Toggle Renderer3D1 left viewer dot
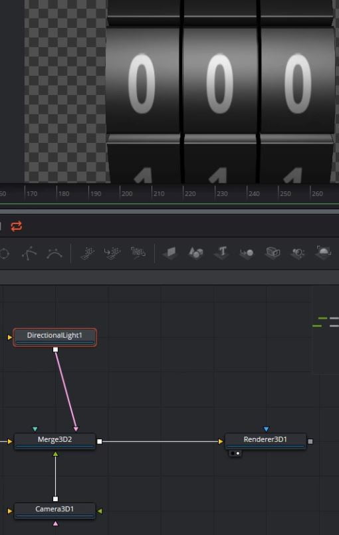339x535 pixels. (x=233, y=453)
